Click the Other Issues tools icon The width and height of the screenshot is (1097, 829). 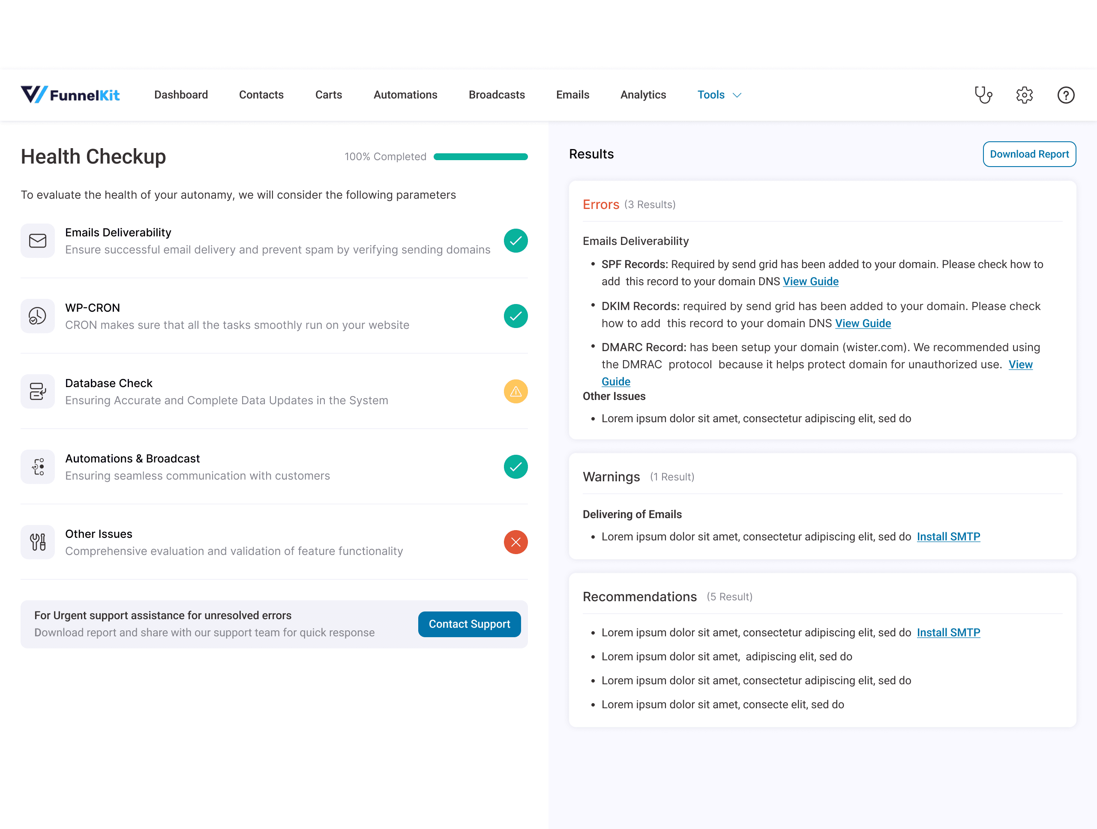pos(38,542)
